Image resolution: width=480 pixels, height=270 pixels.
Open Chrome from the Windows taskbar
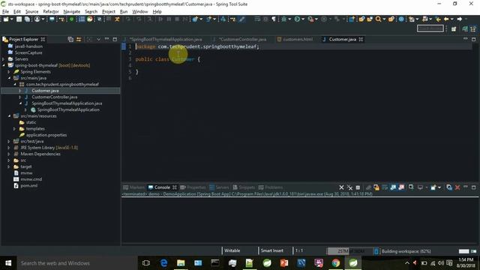coord(336,263)
